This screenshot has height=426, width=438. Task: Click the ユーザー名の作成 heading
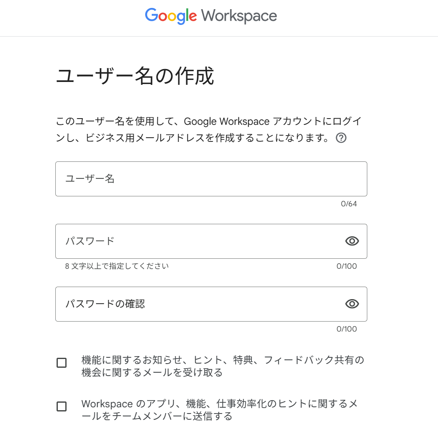pyautogui.click(x=135, y=77)
